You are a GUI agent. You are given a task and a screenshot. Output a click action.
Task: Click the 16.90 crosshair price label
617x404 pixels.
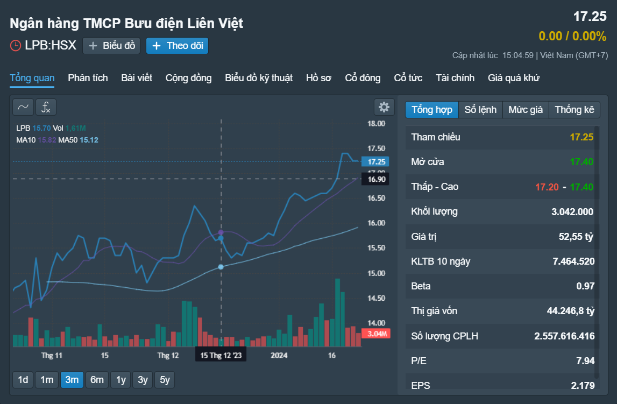point(375,179)
